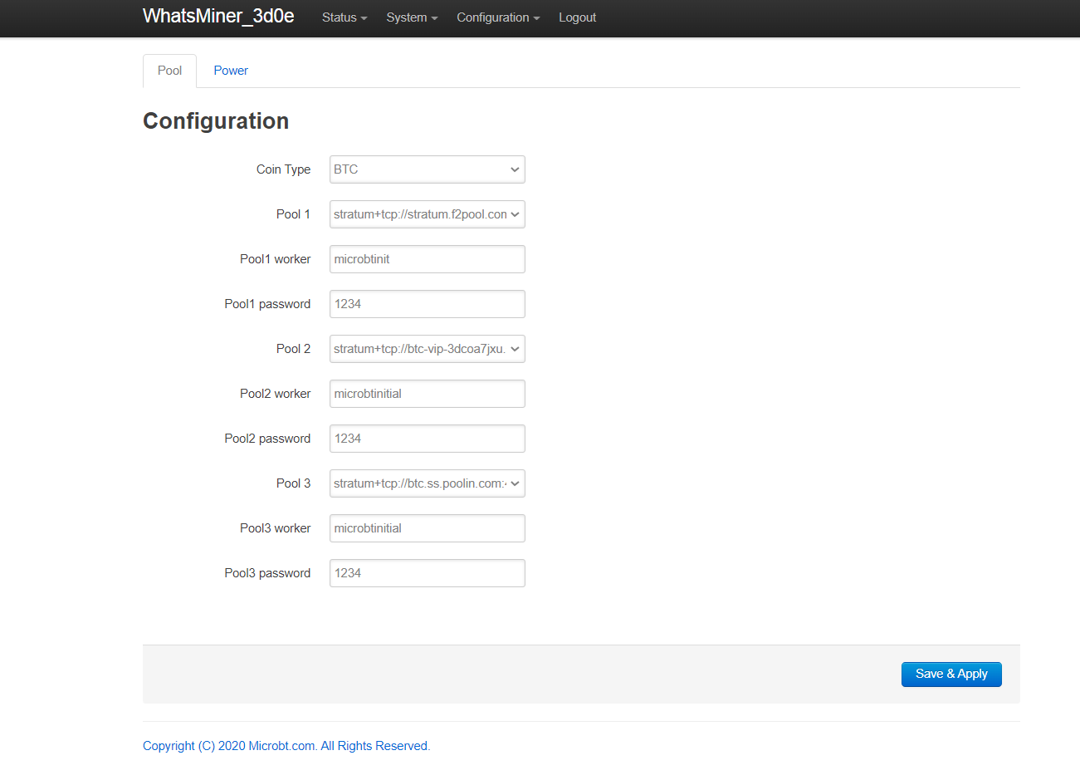Go to WhatsMiner_3d0e home brand link
Screen dimensions: 1080x775
(x=218, y=17)
